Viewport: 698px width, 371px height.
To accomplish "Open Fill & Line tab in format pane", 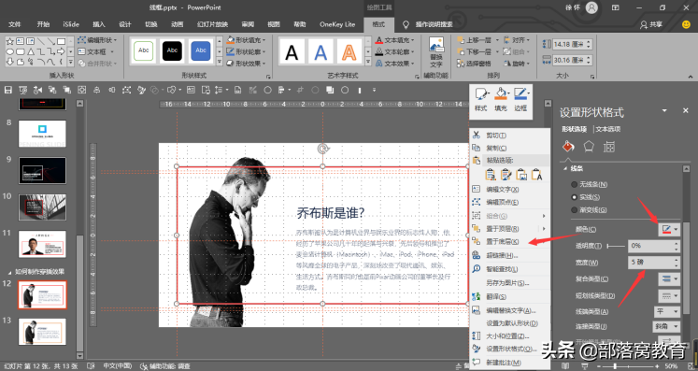I will point(568,146).
